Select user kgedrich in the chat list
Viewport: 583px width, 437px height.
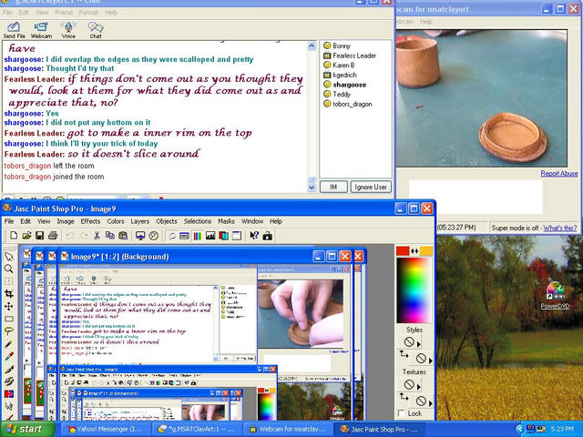tap(340, 75)
